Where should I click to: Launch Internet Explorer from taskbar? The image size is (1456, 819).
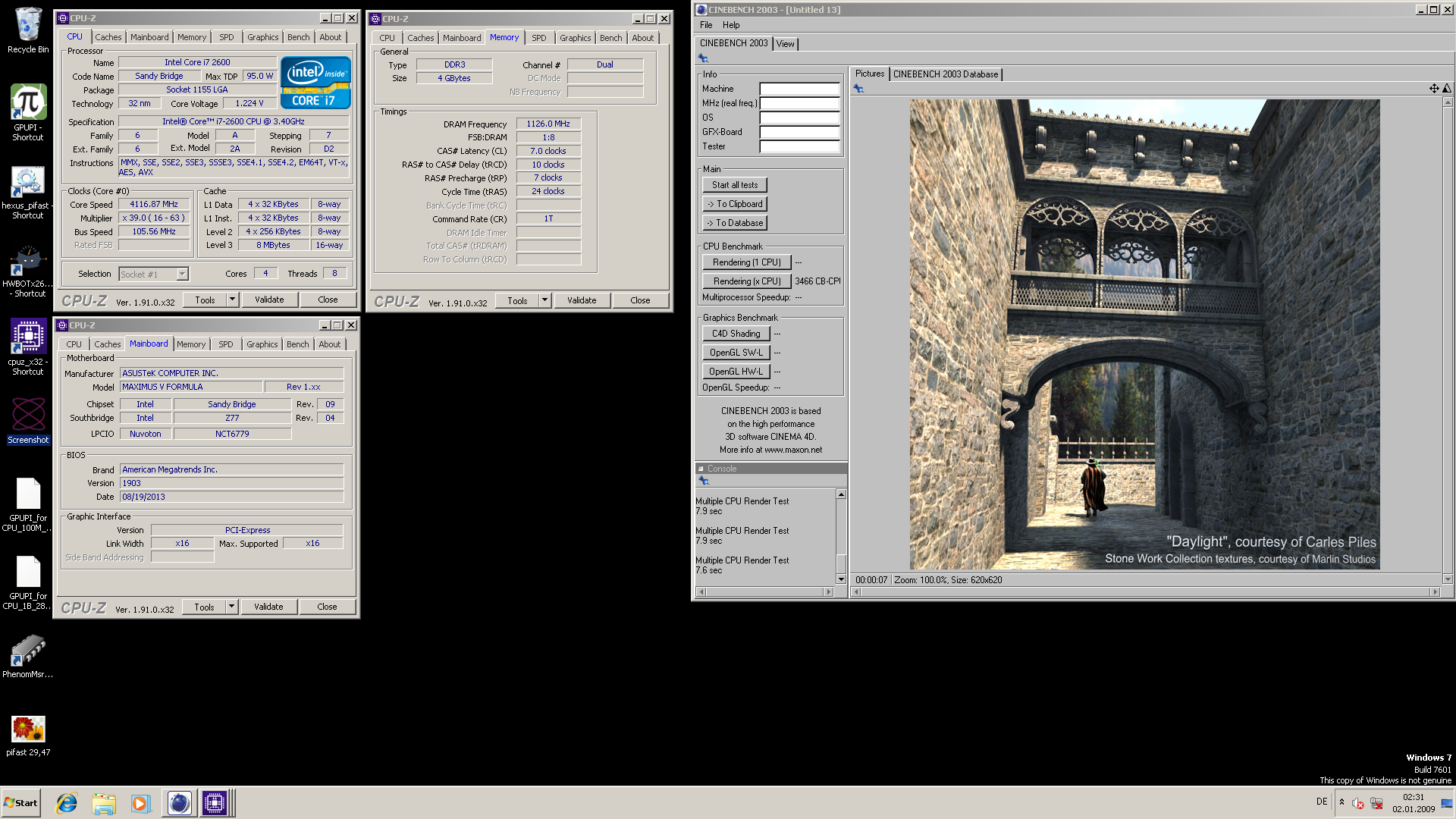coord(67,803)
